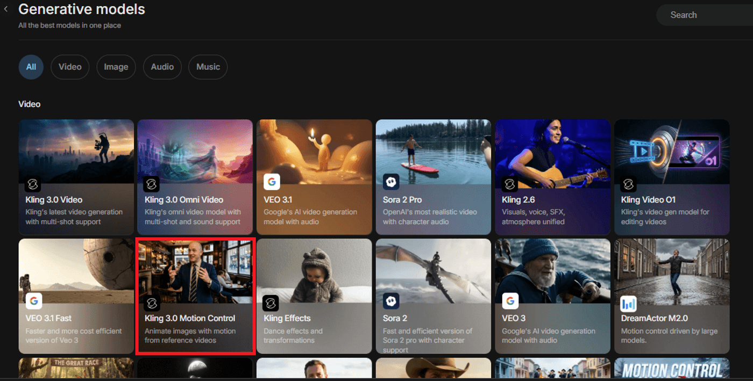This screenshot has height=381, width=753.
Task: Click the Search input field
Action: 705,15
